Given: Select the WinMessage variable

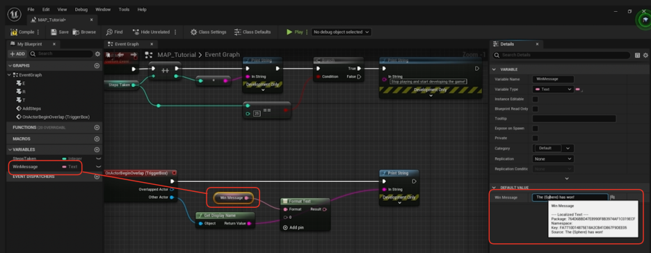Looking at the screenshot, I should pos(25,167).
